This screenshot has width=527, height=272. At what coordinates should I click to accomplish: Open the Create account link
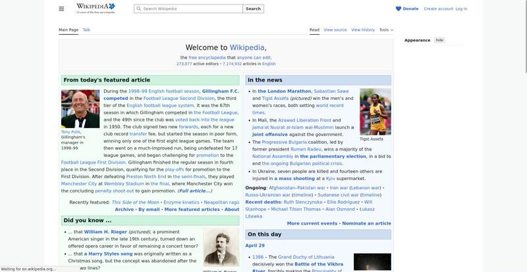(x=438, y=9)
